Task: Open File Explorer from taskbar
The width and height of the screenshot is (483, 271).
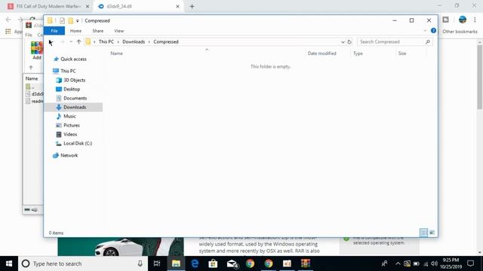Action: point(176,263)
